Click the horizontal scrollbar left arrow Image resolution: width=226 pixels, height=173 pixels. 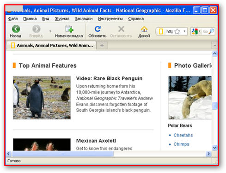tap(9, 154)
